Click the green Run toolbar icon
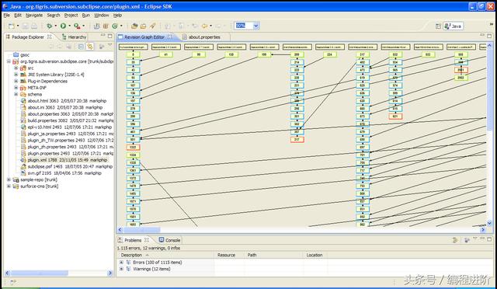The image size is (497, 289). (63, 26)
